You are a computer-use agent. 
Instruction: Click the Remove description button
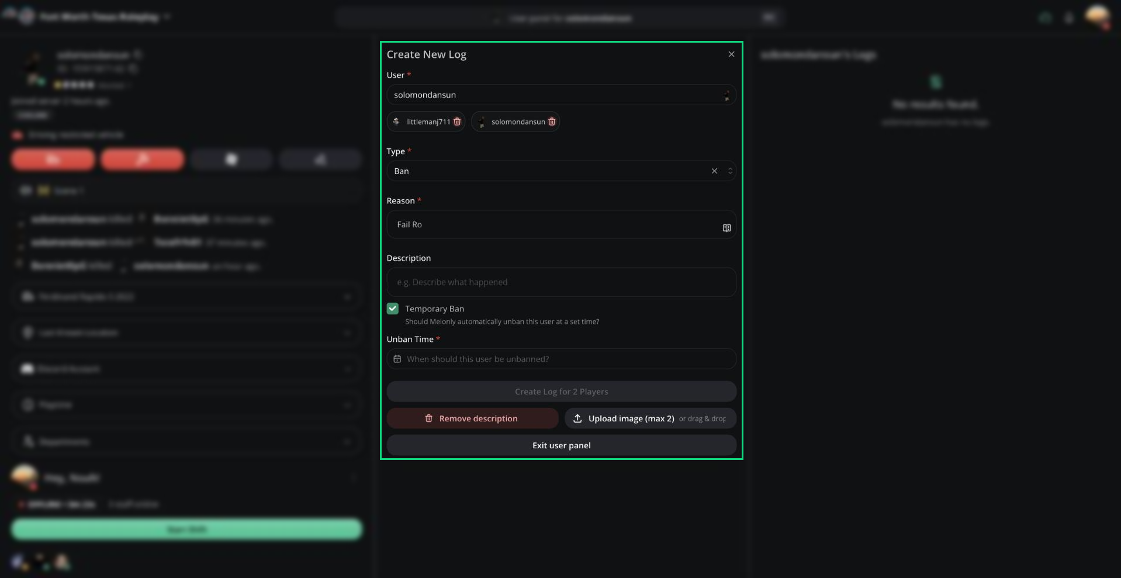tap(472, 418)
